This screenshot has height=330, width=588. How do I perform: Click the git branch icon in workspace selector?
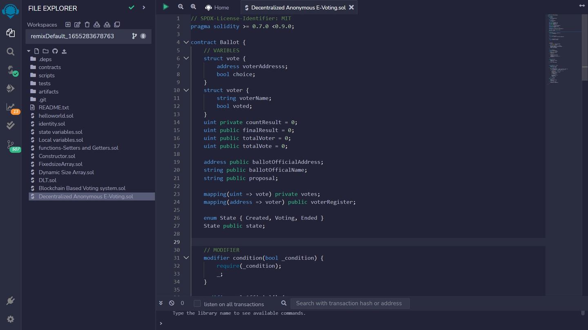click(134, 36)
